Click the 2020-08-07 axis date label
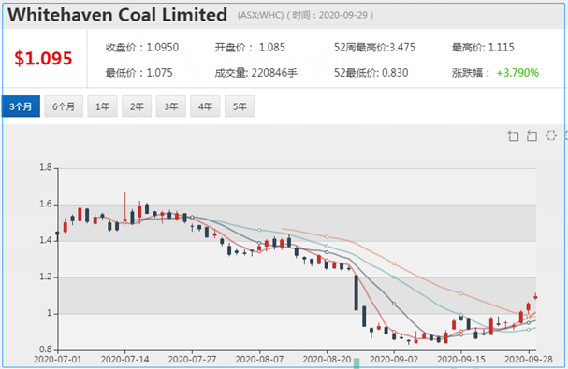This screenshot has width=568, height=369. 259,360
